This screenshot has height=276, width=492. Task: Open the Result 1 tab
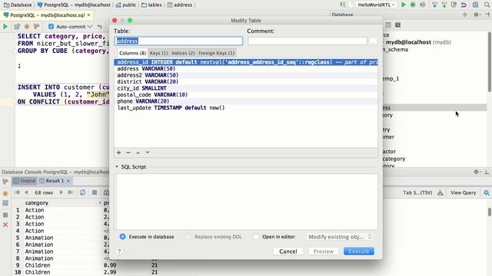55,181
